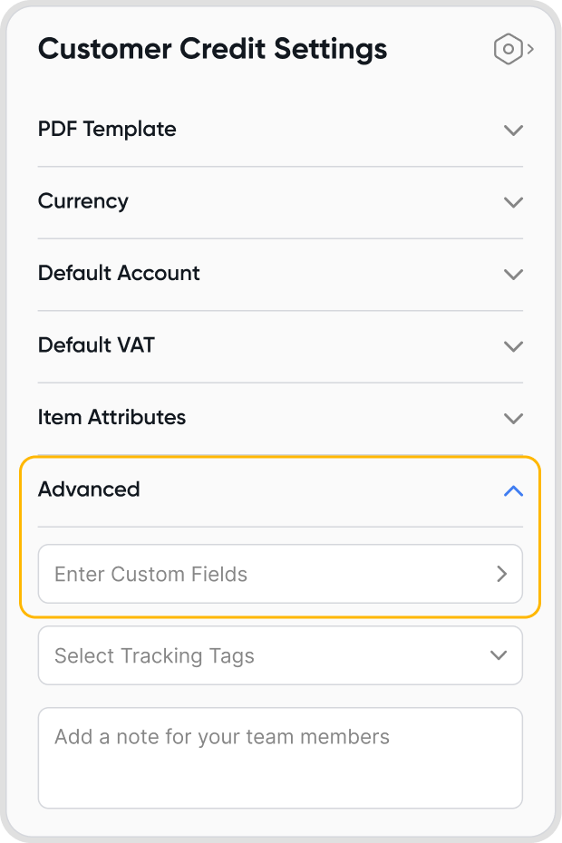Click the Customer Credit Settings title
This screenshot has height=843, width=562.
click(213, 49)
